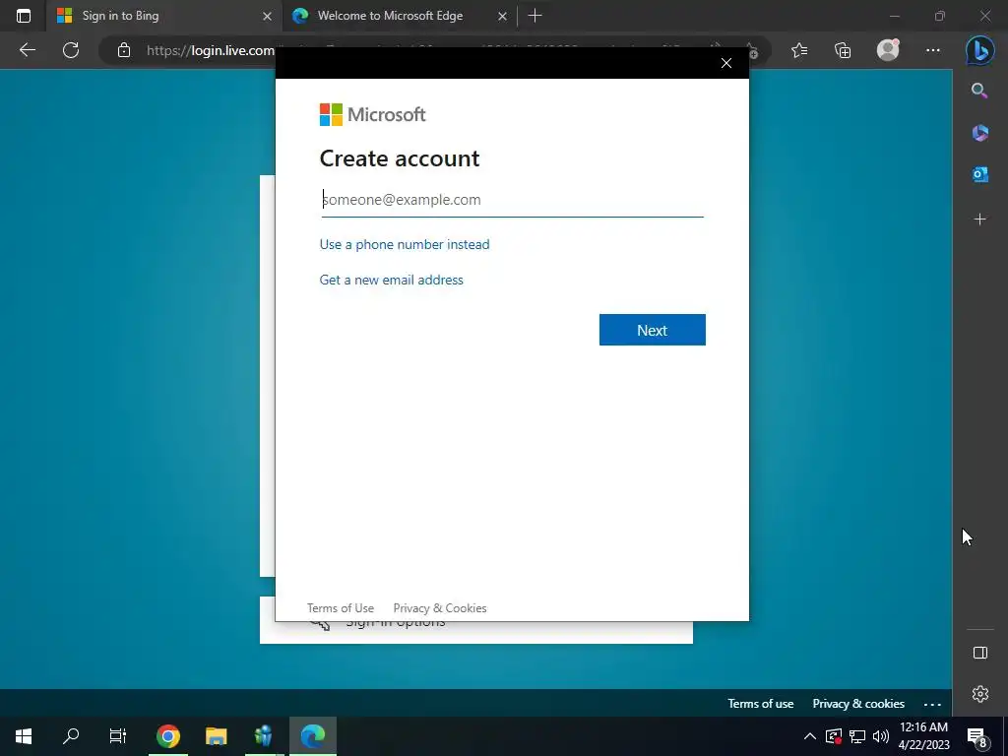This screenshot has height=756, width=1008.
Task: Open a new tab with plus
Action: 535,16
